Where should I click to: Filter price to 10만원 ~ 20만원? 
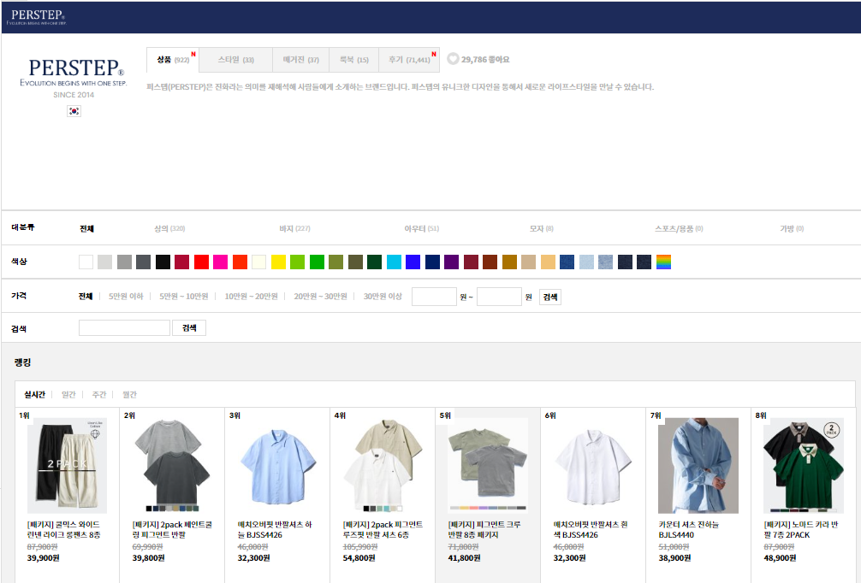point(251,297)
